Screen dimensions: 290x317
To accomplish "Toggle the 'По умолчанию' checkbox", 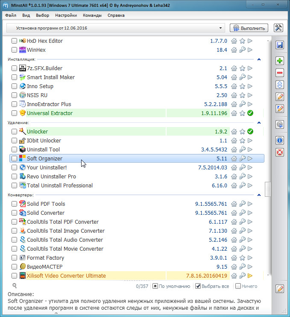I will [x=155, y=286].
